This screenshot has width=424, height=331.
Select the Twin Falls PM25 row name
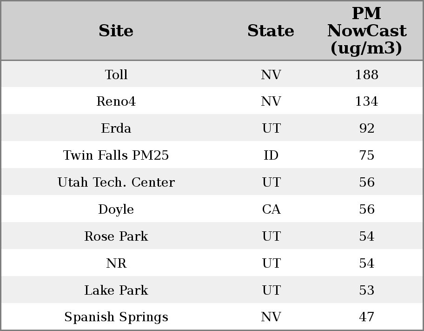click(x=116, y=155)
